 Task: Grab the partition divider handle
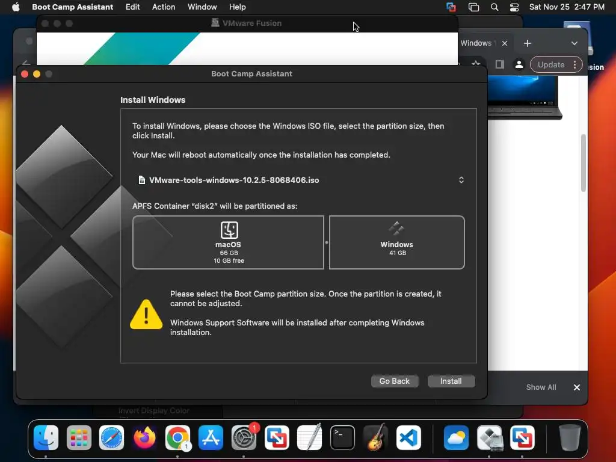[x=327, y=242]
